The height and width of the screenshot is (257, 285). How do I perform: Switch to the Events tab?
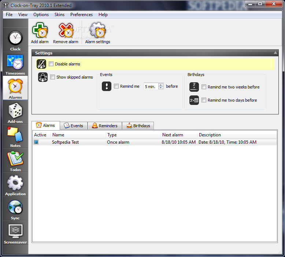point(74,126)
